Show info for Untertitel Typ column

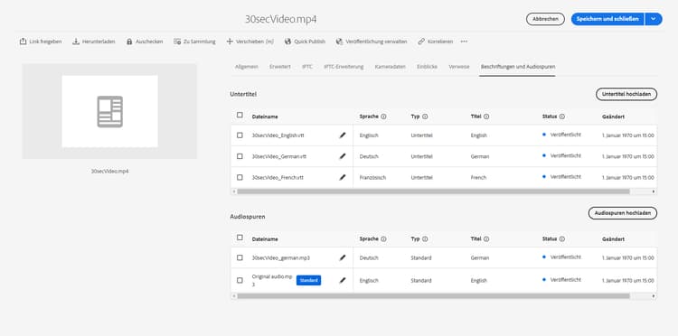point(425,117)
